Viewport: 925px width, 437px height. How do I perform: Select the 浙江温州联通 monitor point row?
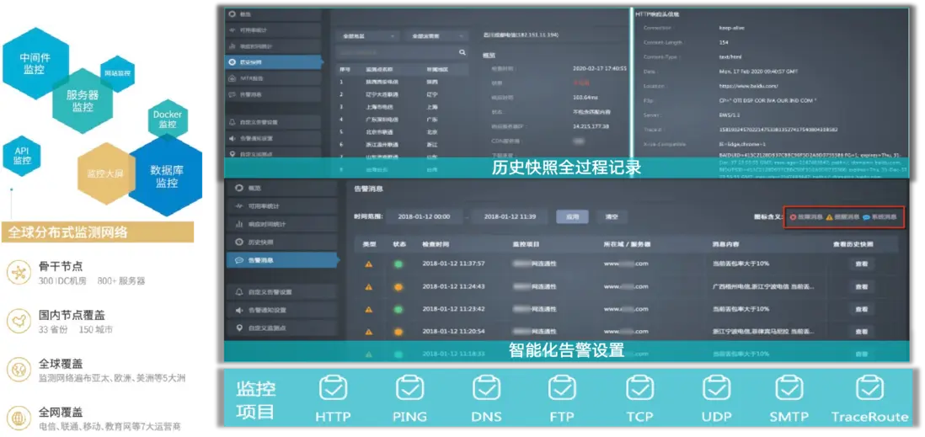[x=402, y=145]
